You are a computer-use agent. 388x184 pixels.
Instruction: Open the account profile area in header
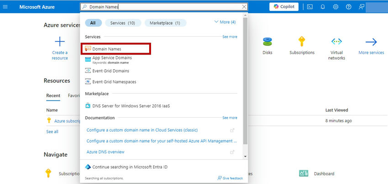tap(377, 7)
